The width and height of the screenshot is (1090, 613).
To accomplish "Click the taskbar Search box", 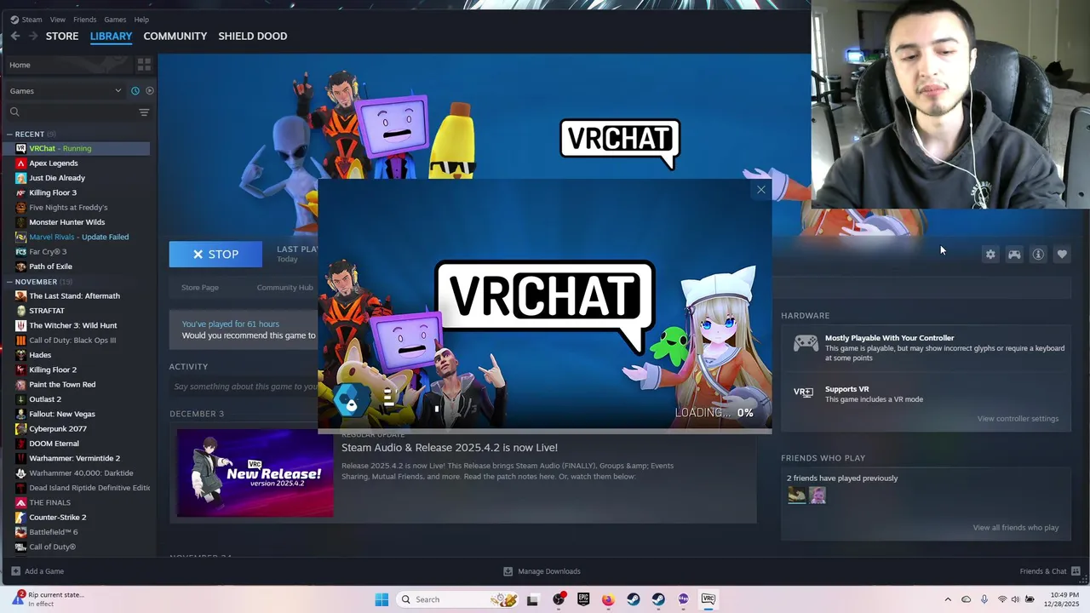I will 459,599.
